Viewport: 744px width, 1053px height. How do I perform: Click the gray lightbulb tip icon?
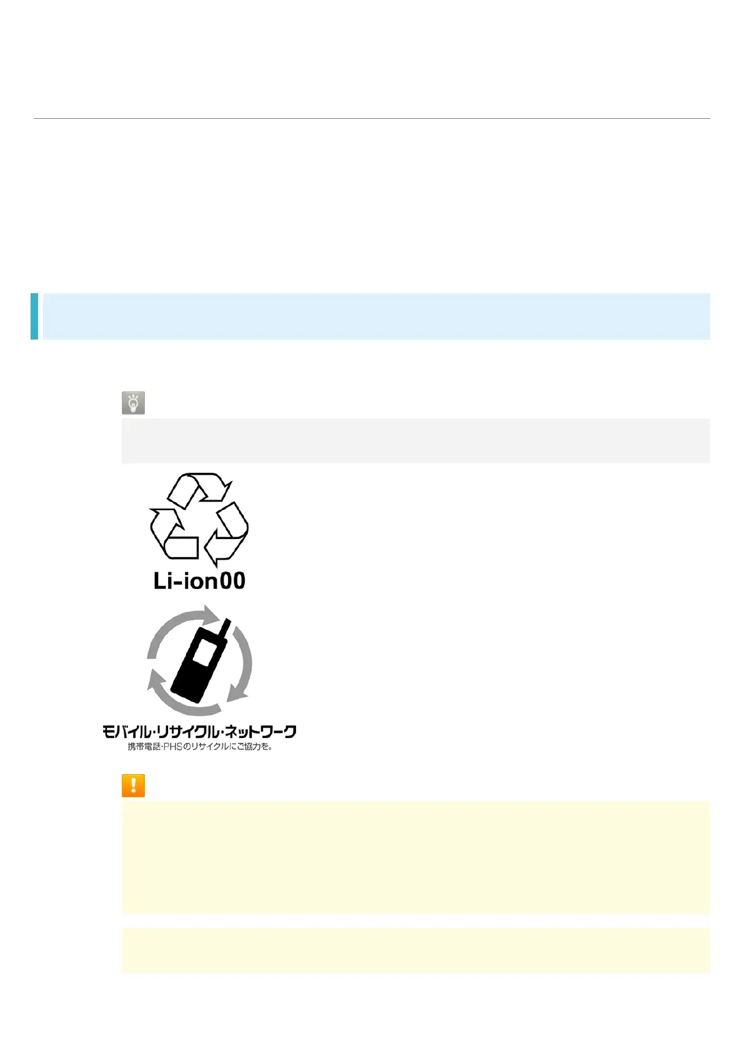133,403
